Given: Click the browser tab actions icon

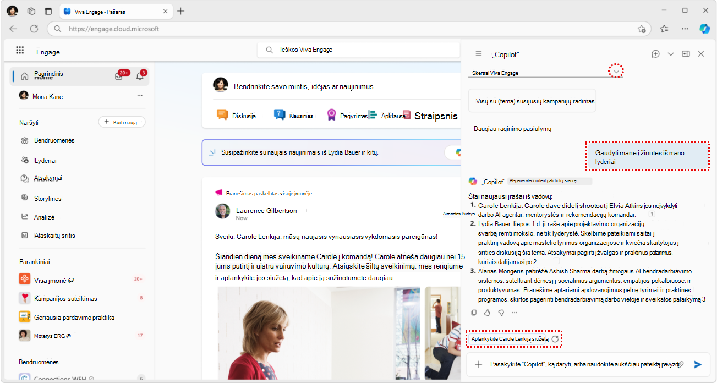Looking at the screenshot, I should 48,11.
